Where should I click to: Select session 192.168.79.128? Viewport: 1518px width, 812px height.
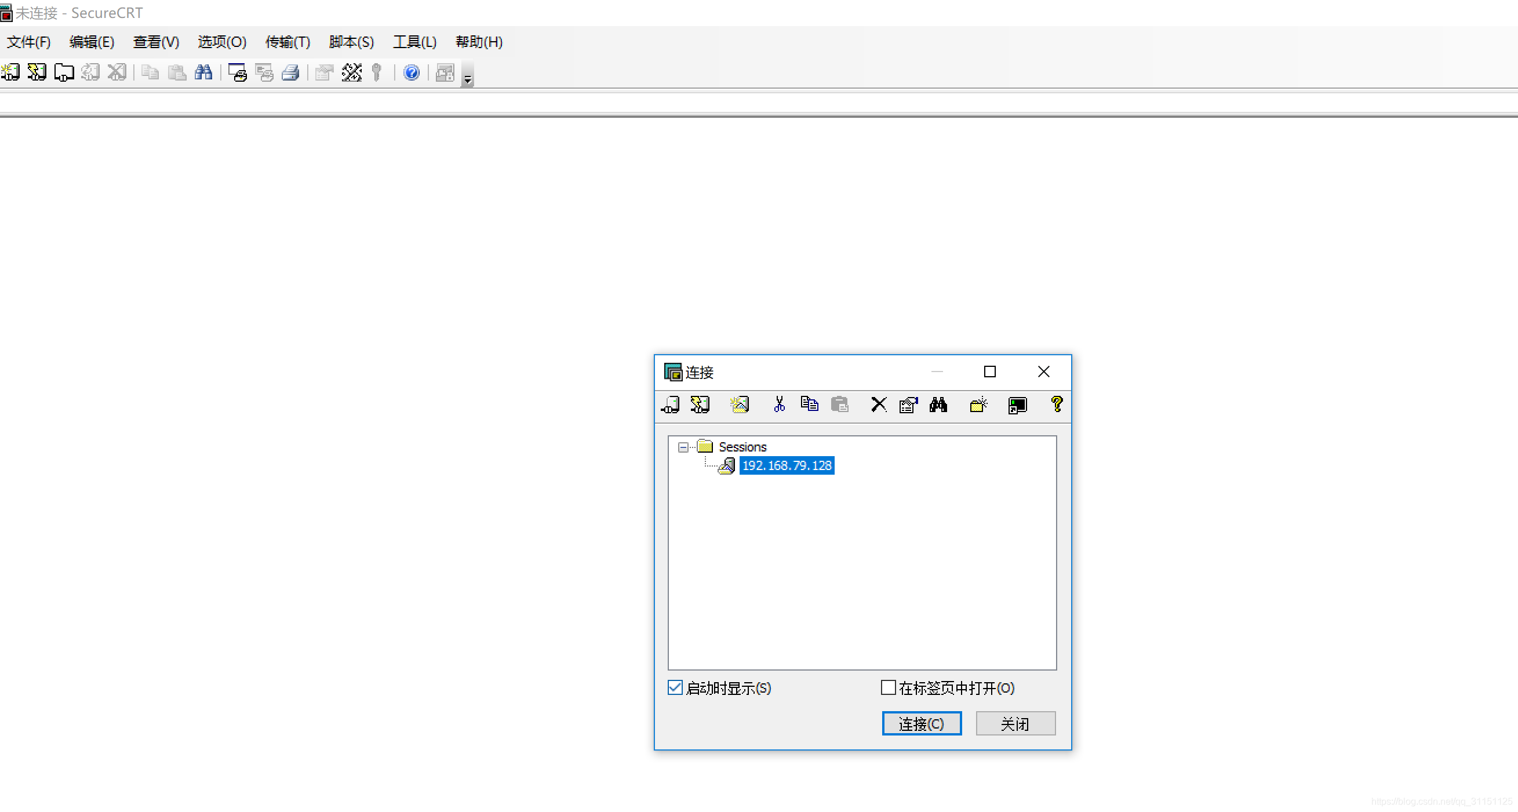tap(787, 465)
